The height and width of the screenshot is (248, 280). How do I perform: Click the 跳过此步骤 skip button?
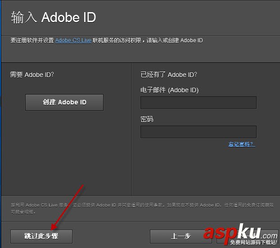(x=41, y=236)
